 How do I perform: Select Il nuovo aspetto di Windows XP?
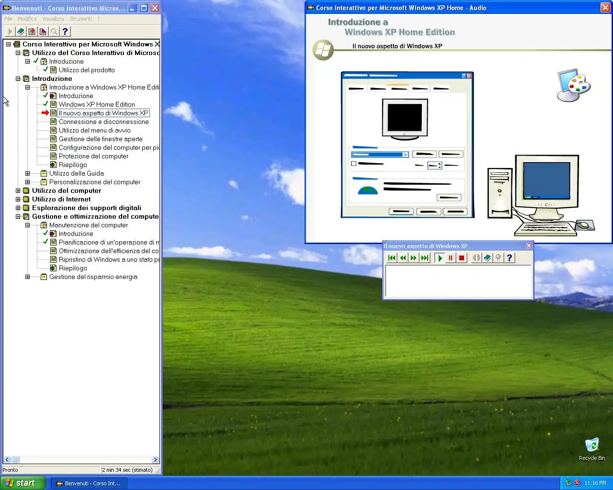click(x=103, y=113)
